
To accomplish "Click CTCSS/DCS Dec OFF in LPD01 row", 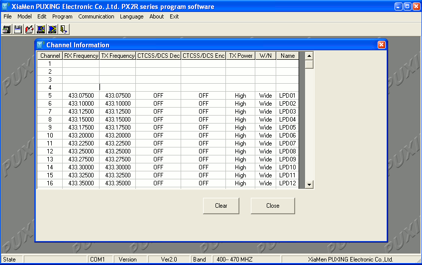I will (158, 96).
